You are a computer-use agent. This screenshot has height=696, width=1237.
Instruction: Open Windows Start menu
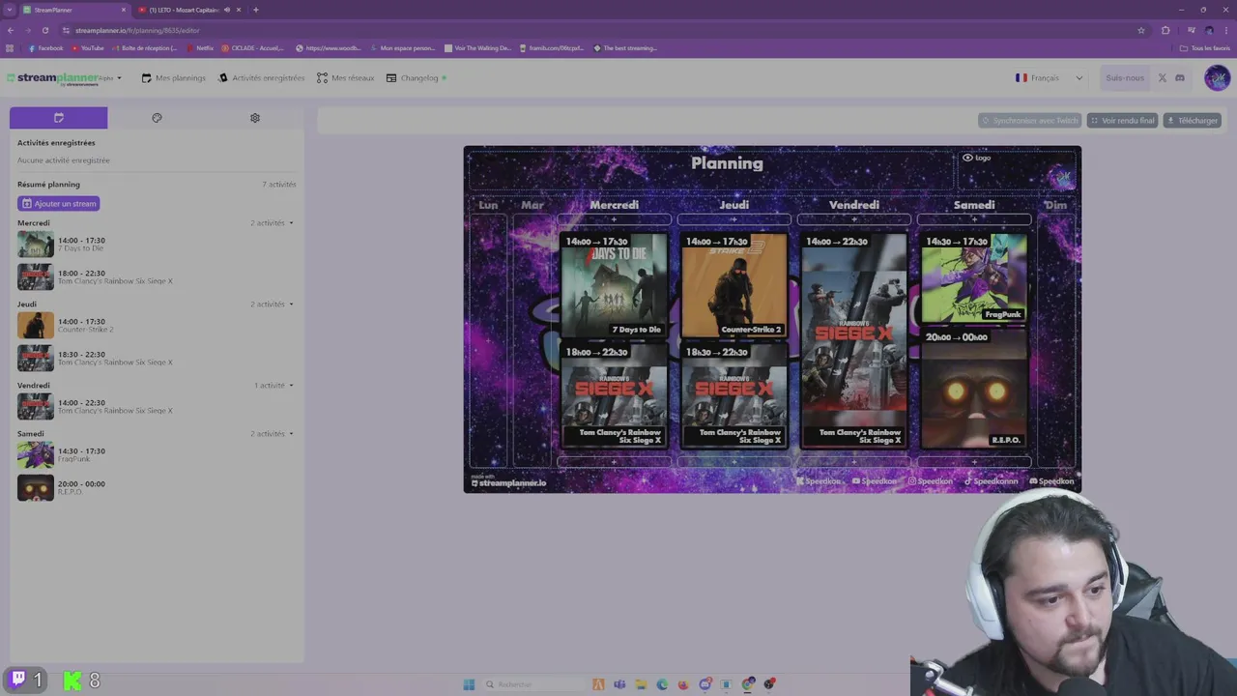pos(469,684)
